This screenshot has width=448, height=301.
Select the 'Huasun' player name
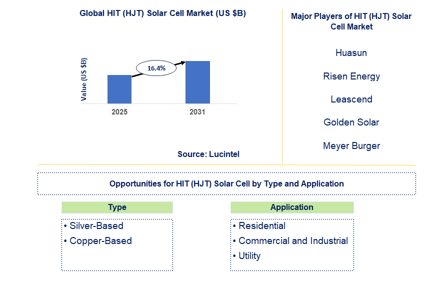coord(351,53)
